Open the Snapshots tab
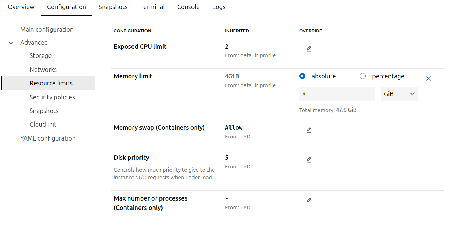The width and height of the screenshot is (453, 233). pos(113,7)
